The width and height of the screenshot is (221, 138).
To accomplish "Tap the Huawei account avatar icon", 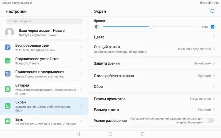I will (x=10, y=32).
